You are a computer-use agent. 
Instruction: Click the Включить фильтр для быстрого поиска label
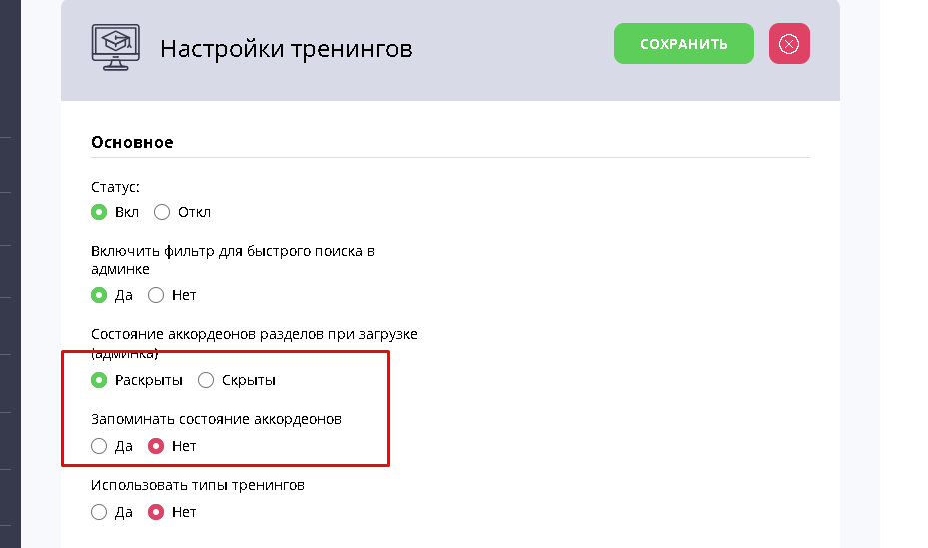click(232, 251)
